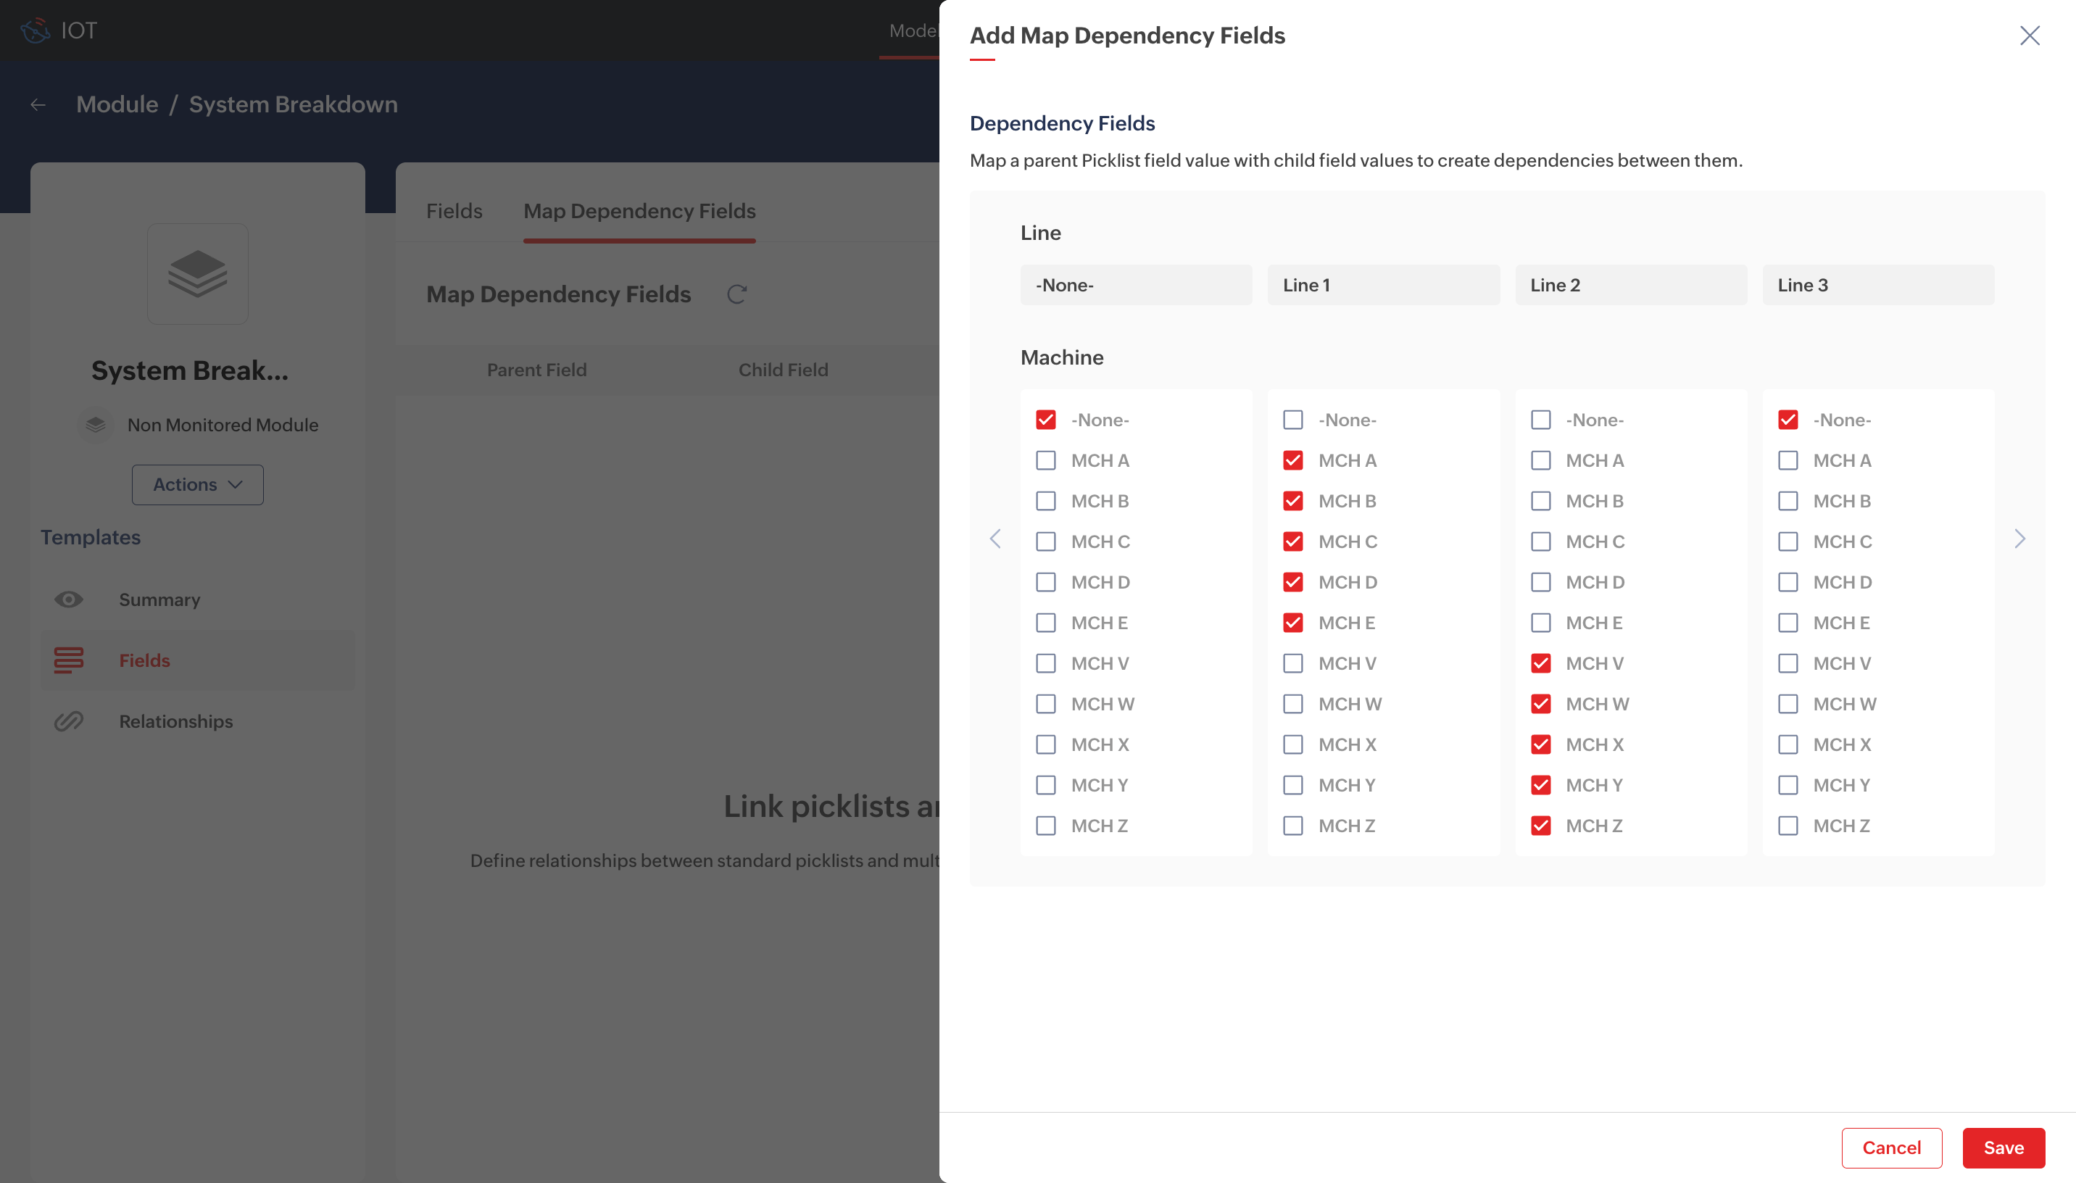Click the Relationships paperclip icon

pyautogui.click(x=69, y=721)
